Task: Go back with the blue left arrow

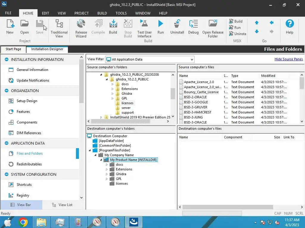Action: coord(272,23)
